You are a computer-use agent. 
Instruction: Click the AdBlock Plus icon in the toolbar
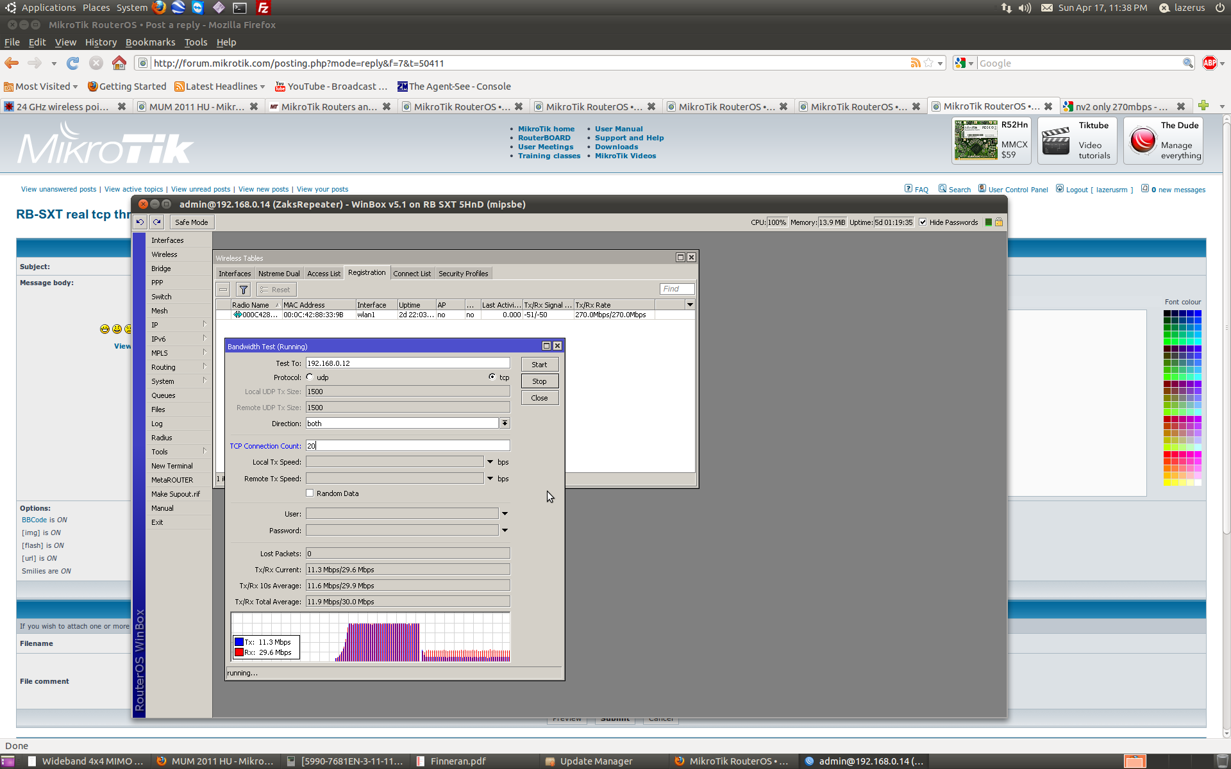click(1209, 63)
